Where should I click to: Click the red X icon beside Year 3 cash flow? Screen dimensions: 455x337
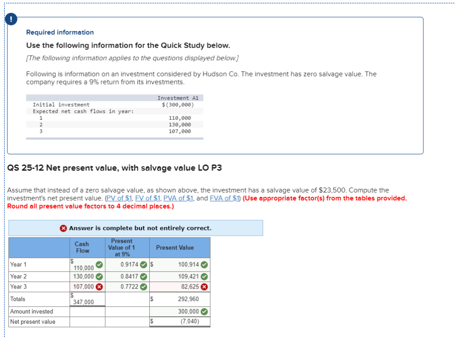click(x=99, y=286)
